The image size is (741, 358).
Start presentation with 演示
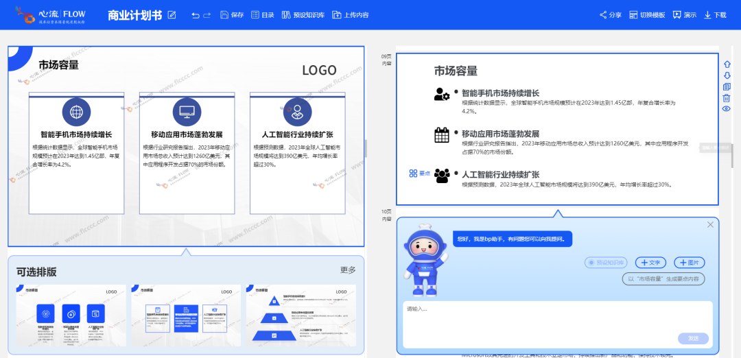point(684,15)
